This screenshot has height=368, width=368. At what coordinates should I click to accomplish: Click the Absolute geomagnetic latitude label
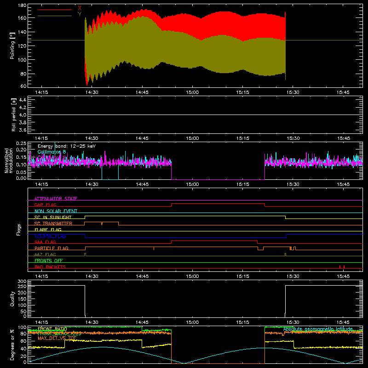click(318, 329)
